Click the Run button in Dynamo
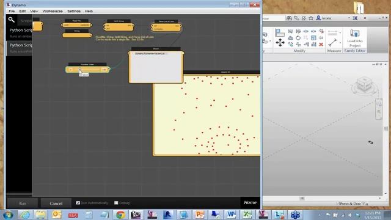 point(23,204)
